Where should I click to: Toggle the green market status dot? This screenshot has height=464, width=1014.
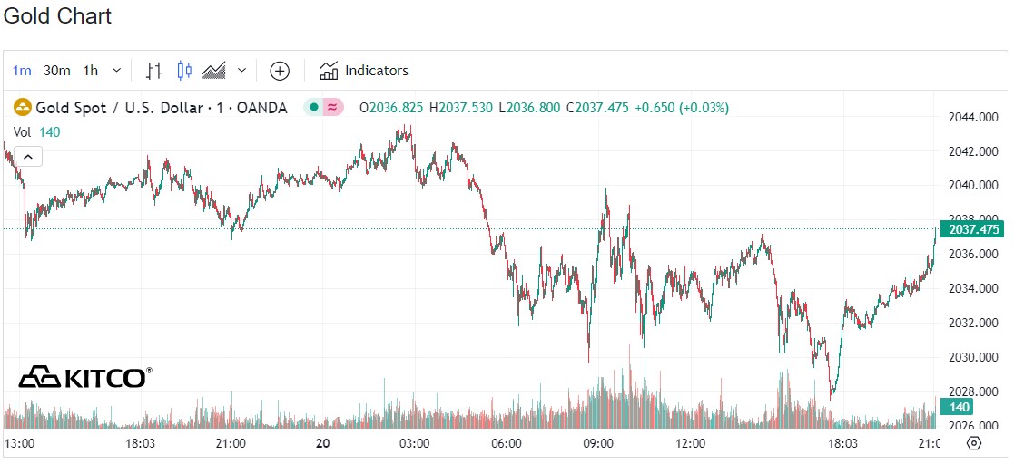(x=313, y=108)
